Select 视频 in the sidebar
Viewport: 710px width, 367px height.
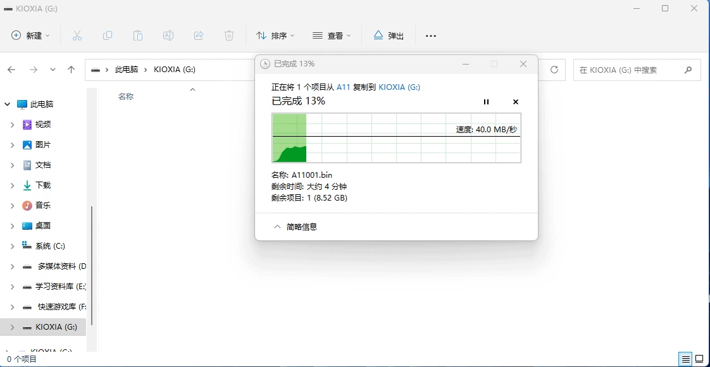[x=43, y=125]
